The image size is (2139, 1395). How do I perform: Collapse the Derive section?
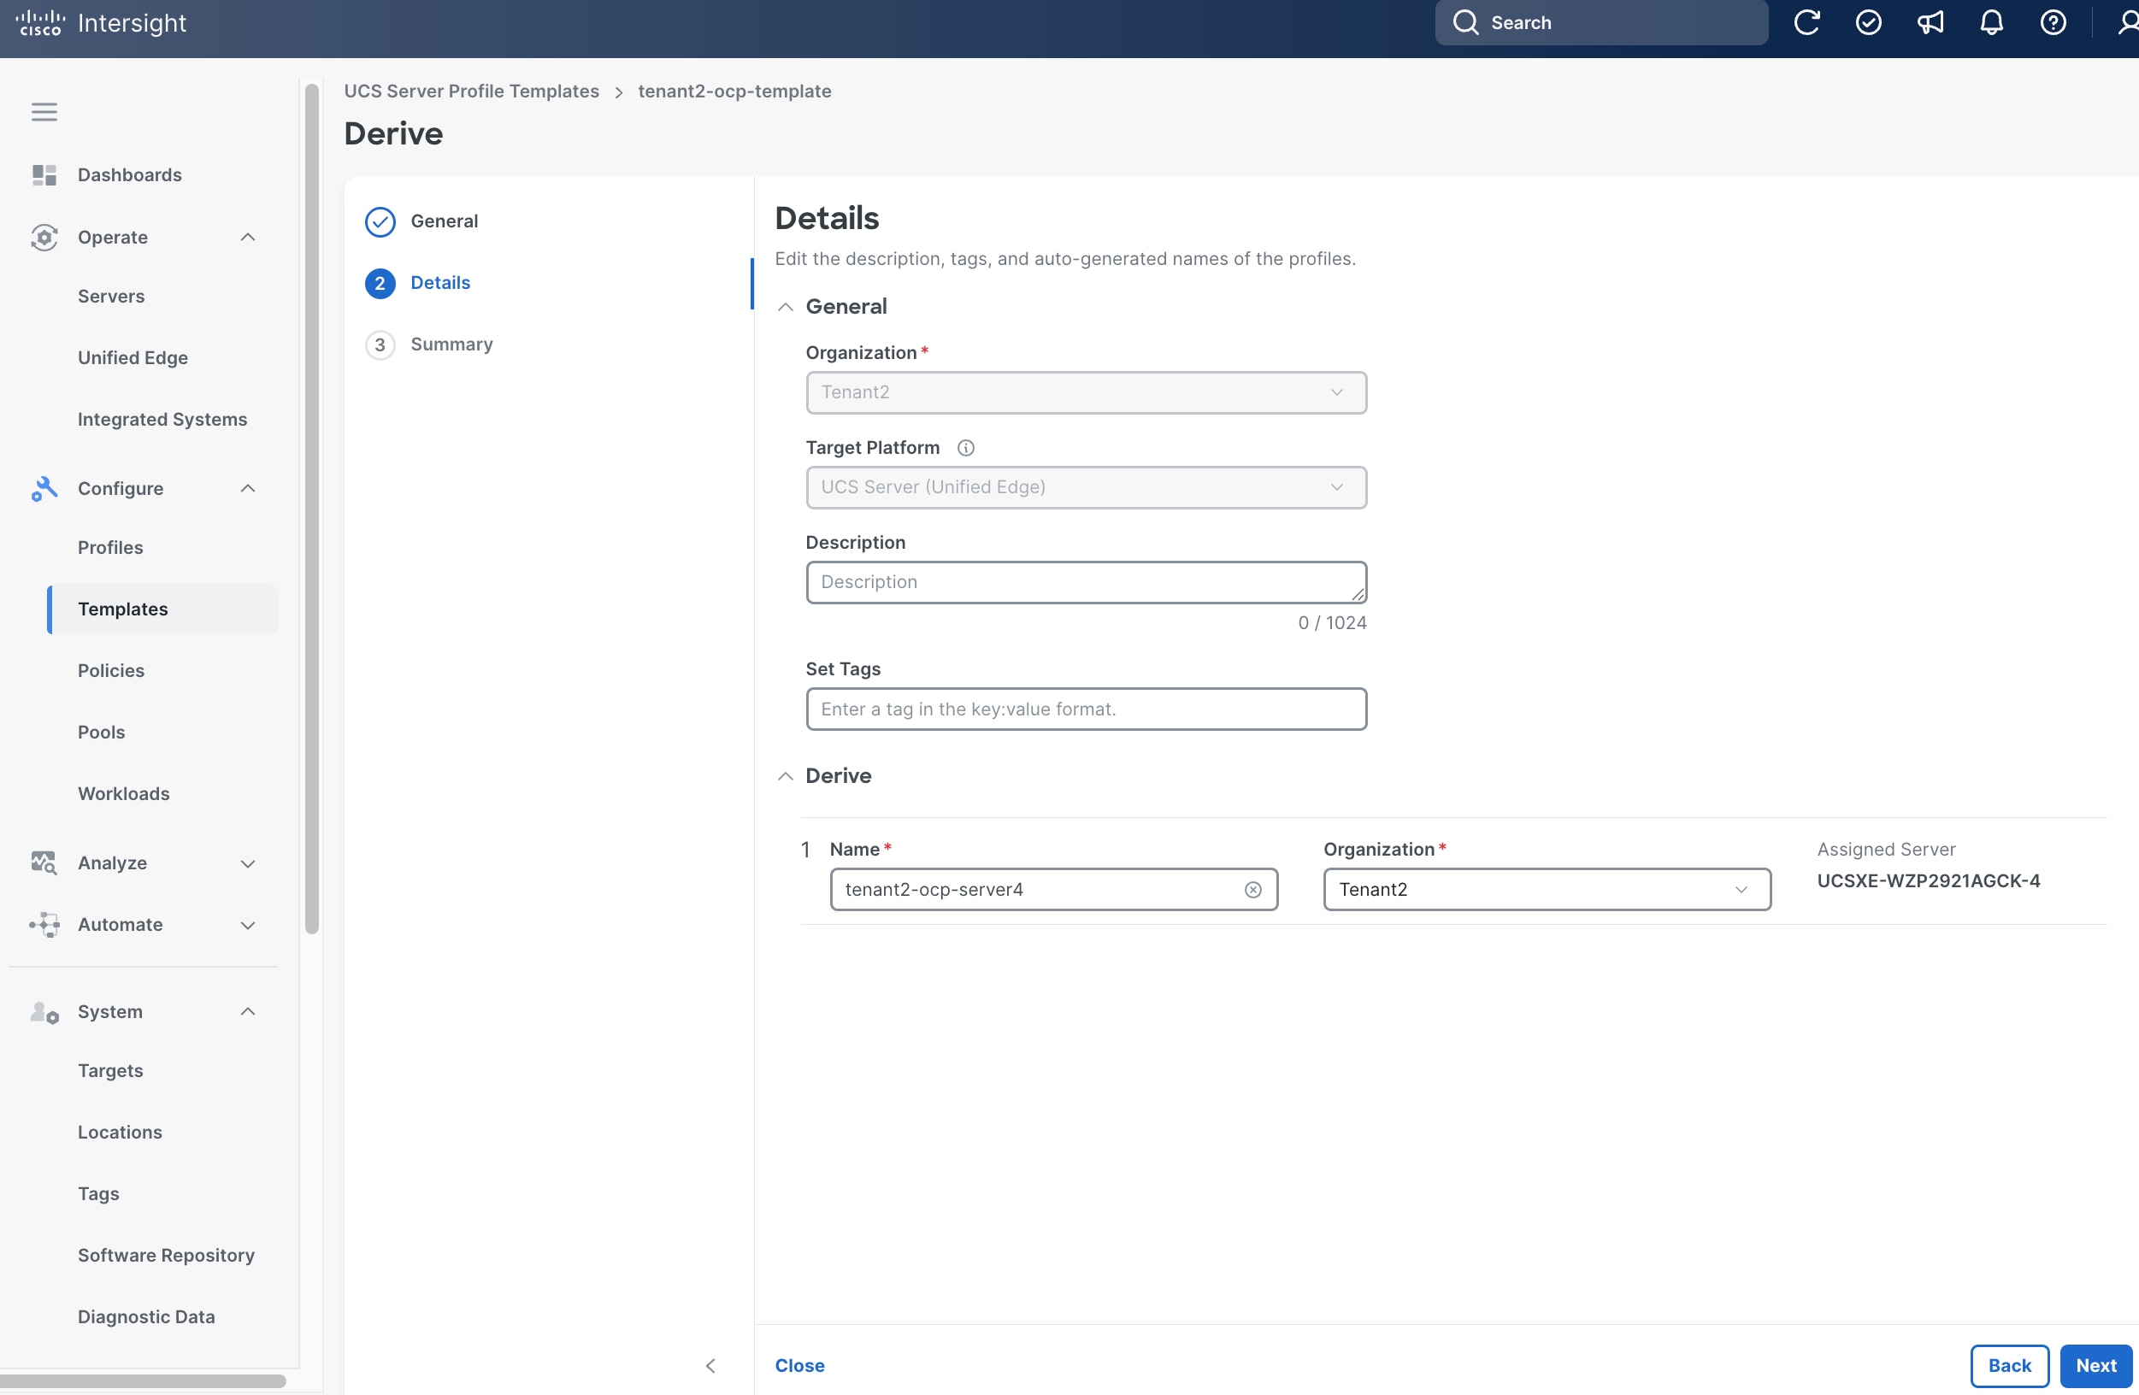786,775
